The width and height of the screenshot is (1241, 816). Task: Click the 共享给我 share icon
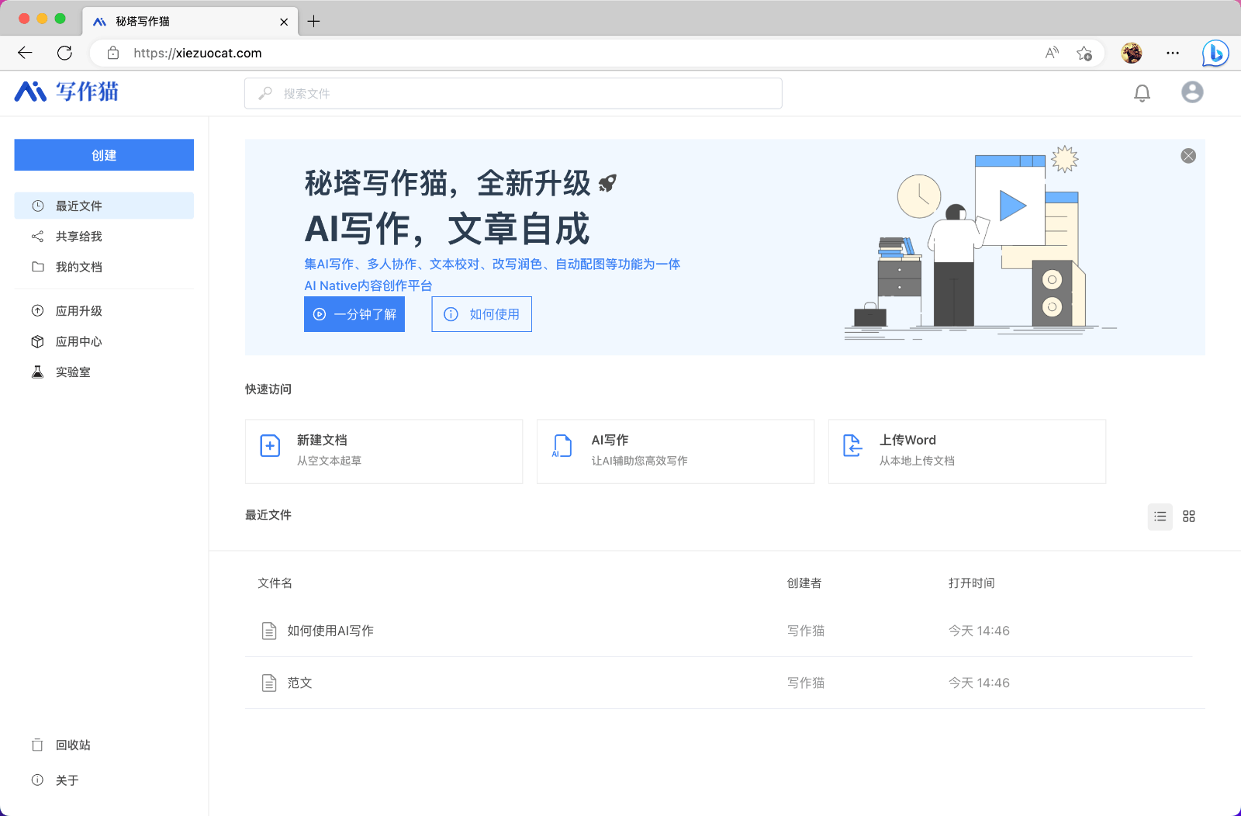(x=37, y=237)
